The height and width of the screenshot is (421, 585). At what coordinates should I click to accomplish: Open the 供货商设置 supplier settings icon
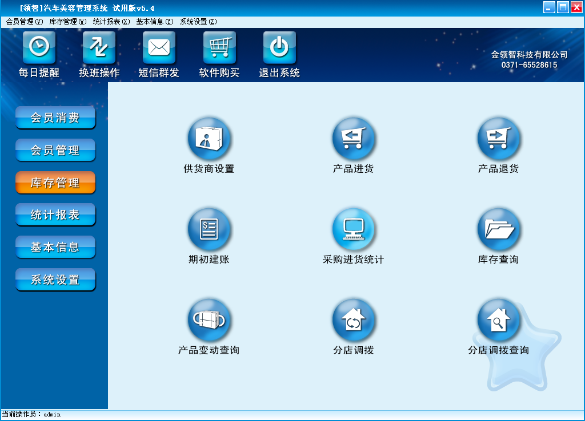(x=209, y=139)
